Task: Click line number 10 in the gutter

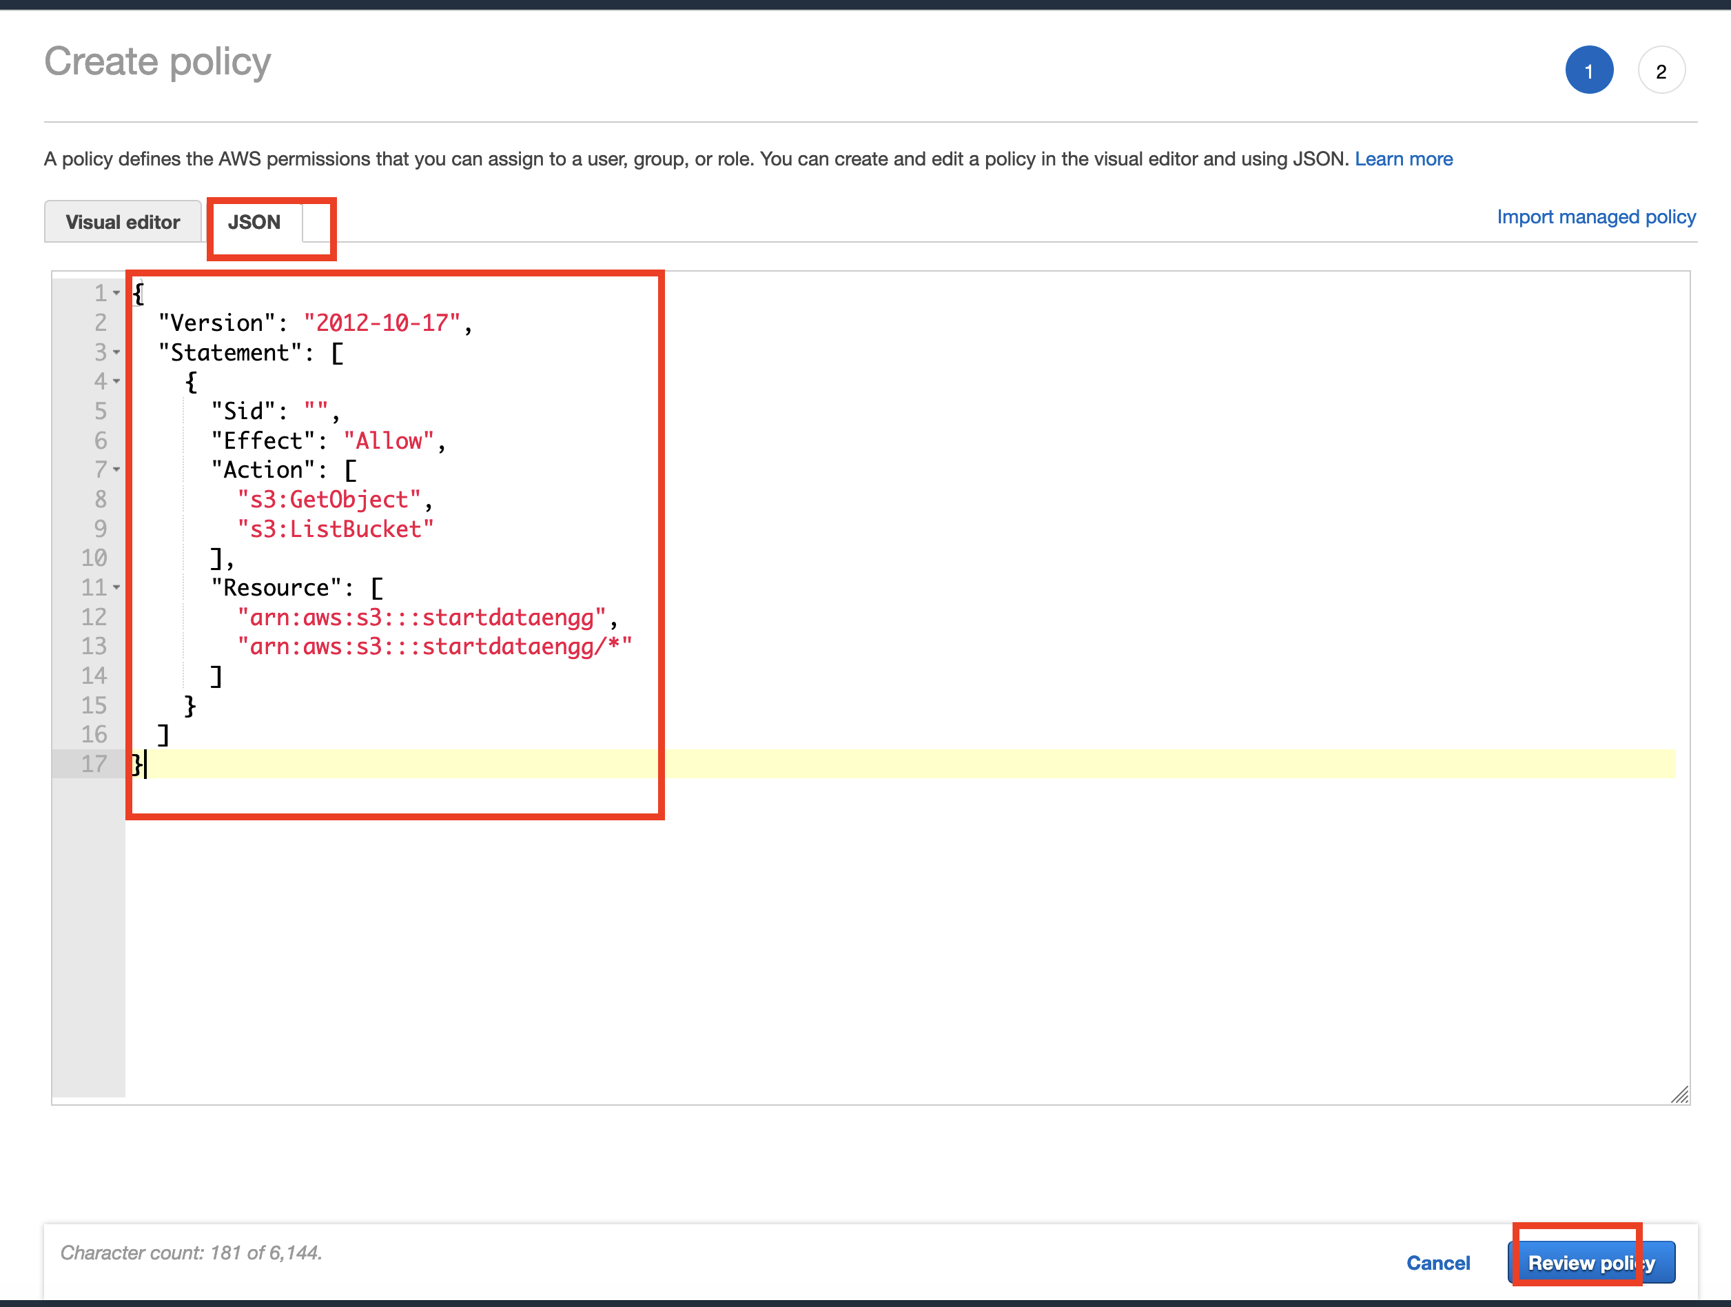Action: (x=94, y=558)
